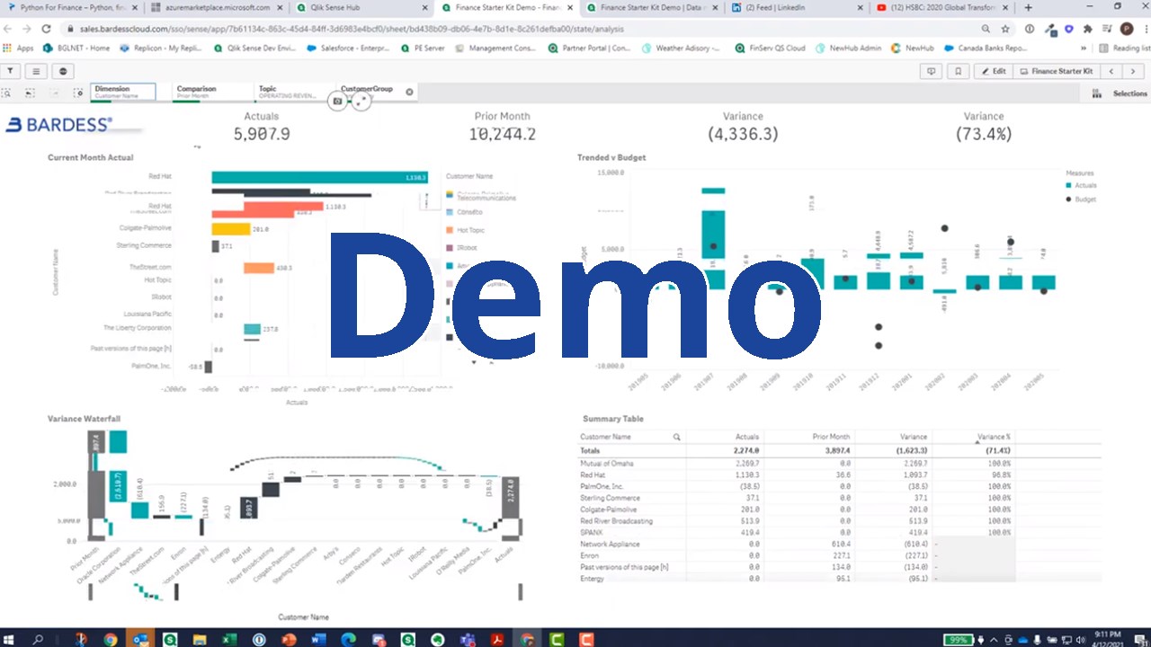Go to next sheet arrow
The image size is (1151, 647).
tap(1134, 71)
